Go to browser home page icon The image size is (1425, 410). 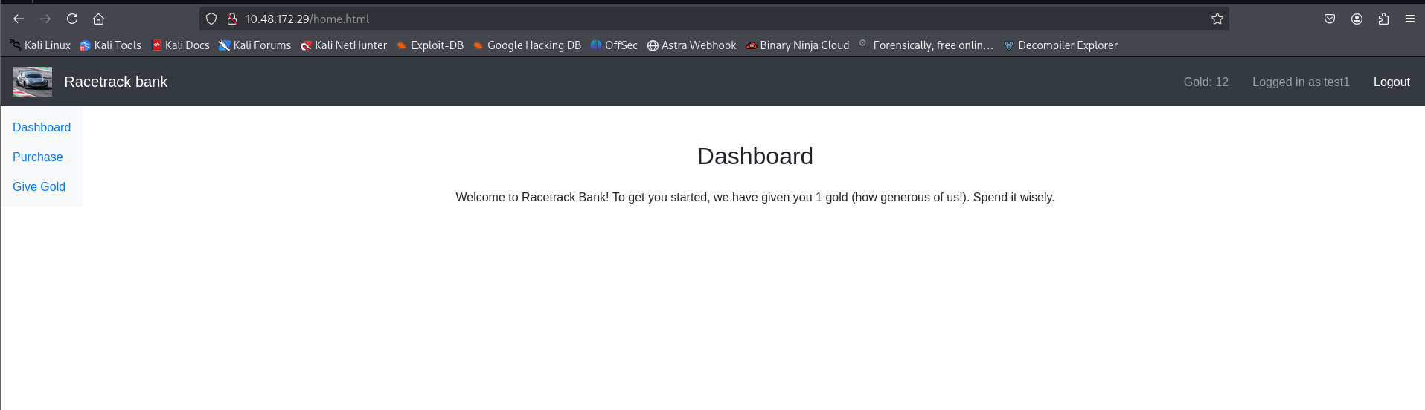click(x=98, y=19)
